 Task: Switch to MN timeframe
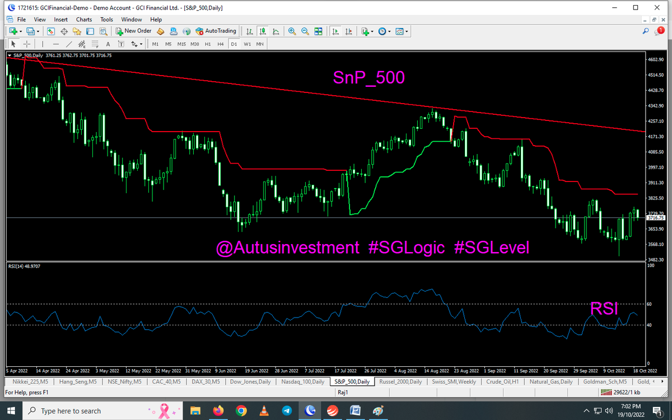260,44
